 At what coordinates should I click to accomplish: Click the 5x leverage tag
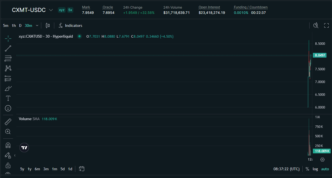tap(70, 10)
